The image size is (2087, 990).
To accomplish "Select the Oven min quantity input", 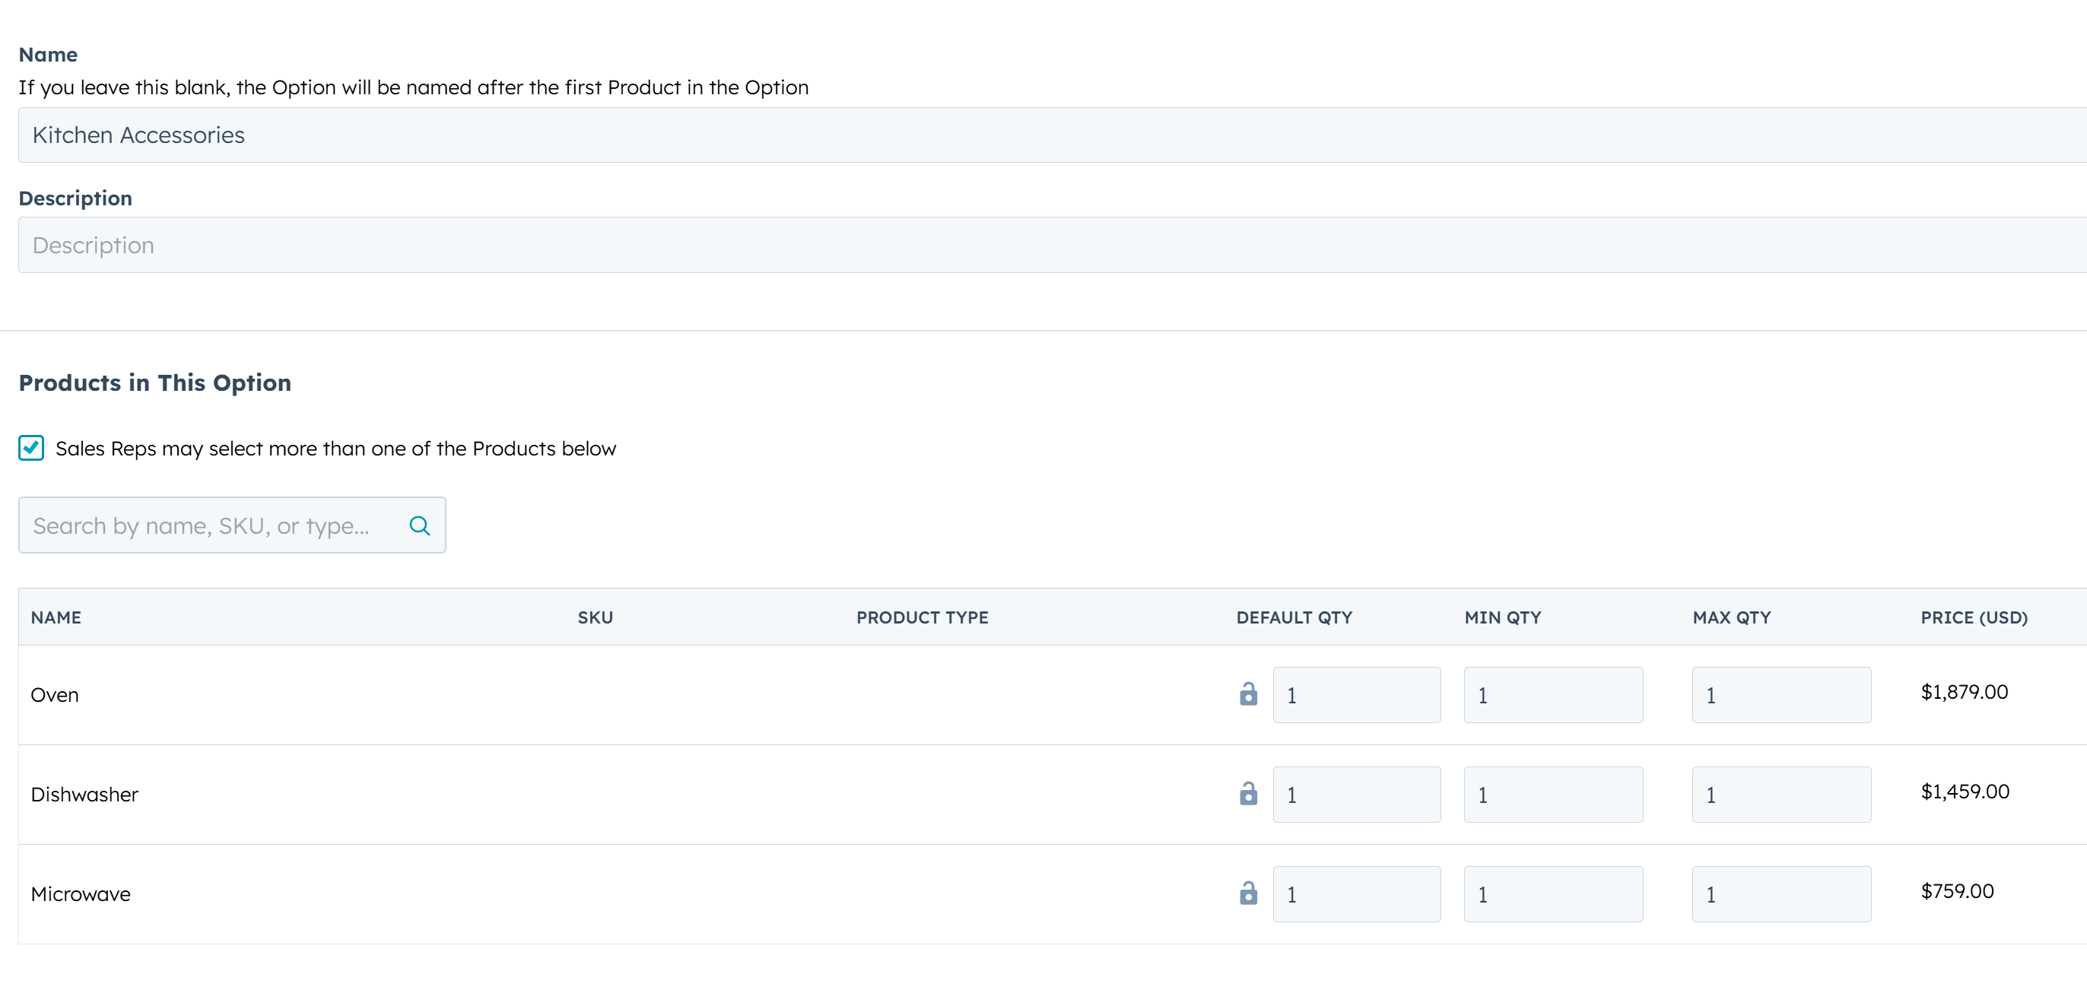I will click(x=1552, y=694).
